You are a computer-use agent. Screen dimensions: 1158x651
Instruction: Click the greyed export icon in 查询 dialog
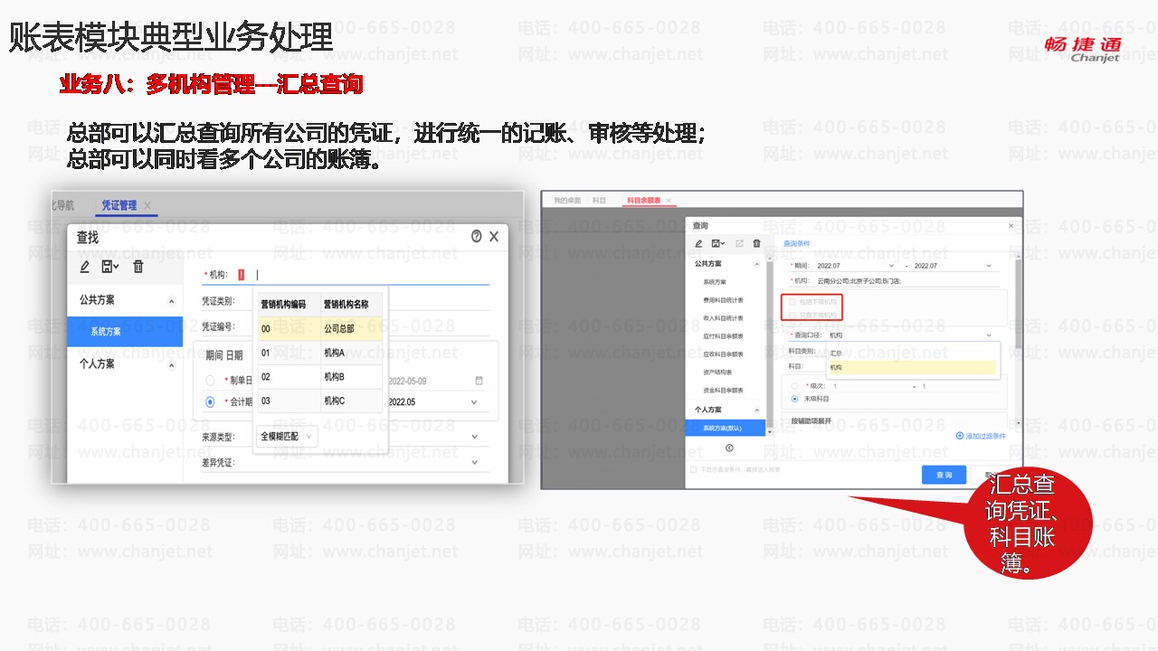coord(739,243)
